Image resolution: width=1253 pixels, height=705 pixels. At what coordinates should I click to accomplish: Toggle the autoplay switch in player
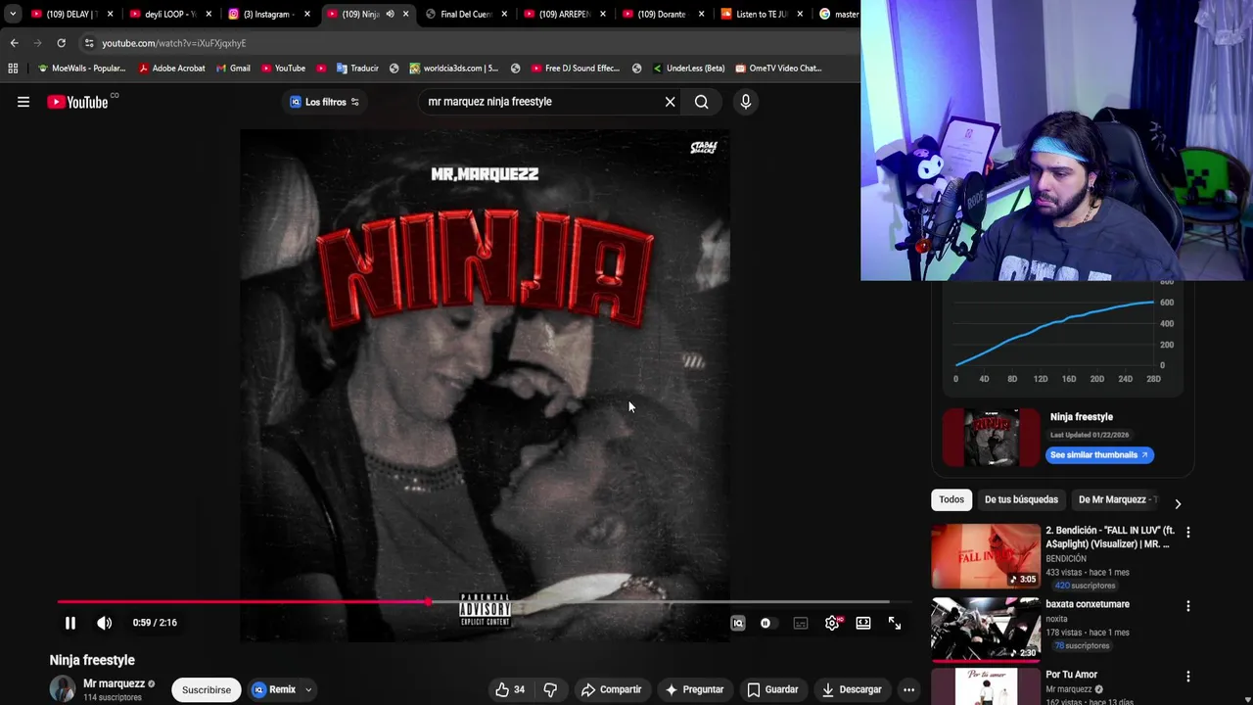(x=766, y=623)
